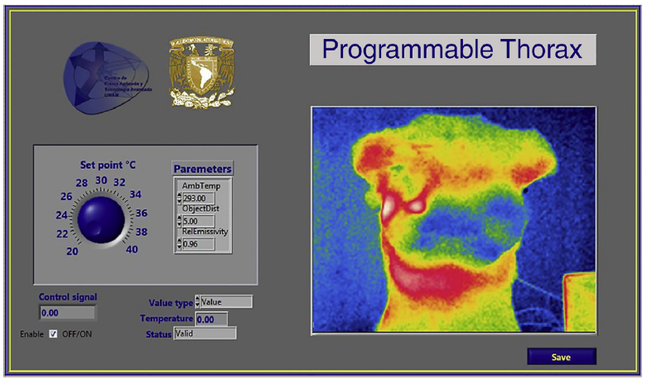Click the Status field showing Valid
This screenshot has height=379, width=647.
(205, 333)
